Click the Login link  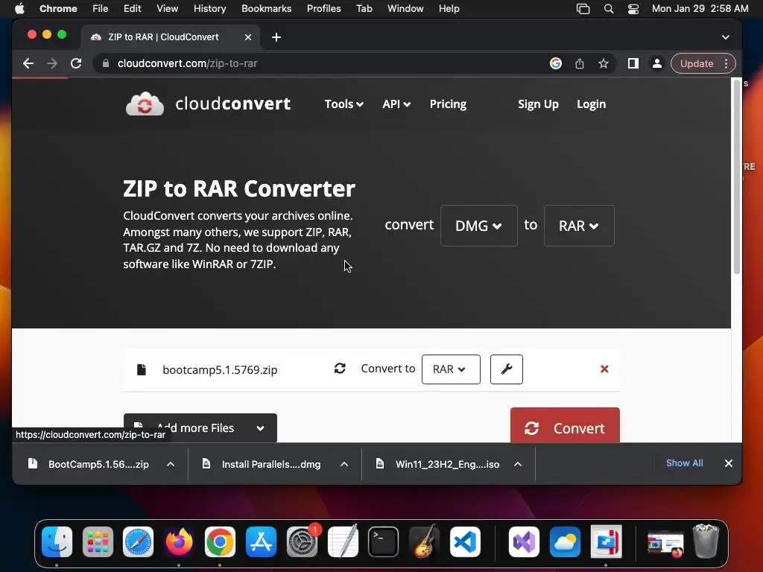[591, 104]
